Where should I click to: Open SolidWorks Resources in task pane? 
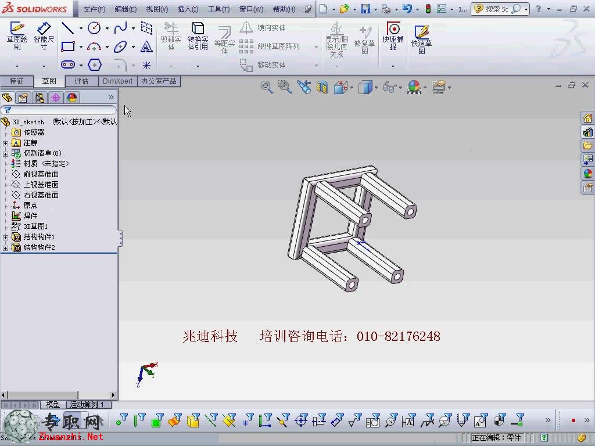coord(588,118)
